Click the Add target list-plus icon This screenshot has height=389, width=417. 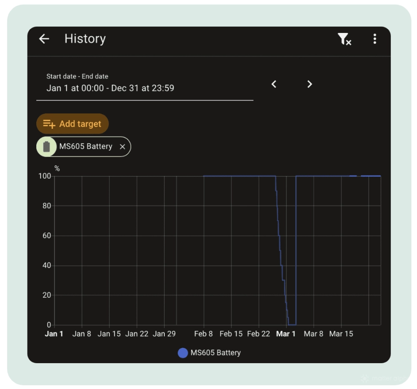point(49,124)
